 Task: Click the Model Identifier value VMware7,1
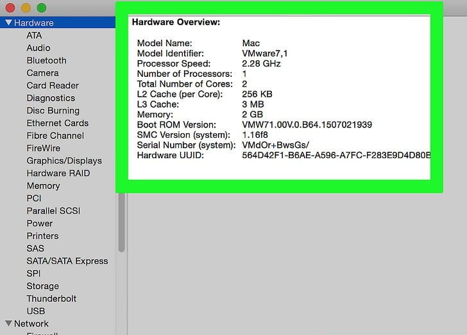click(265, 54)
